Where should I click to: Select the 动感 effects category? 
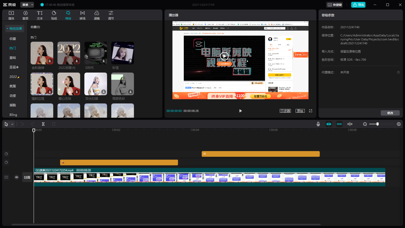point(13,96)
